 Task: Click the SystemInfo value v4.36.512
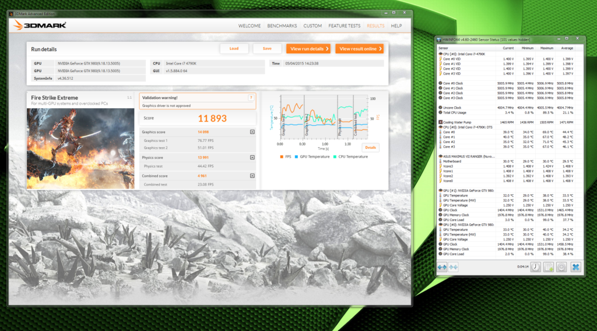[x=65, y=79]
